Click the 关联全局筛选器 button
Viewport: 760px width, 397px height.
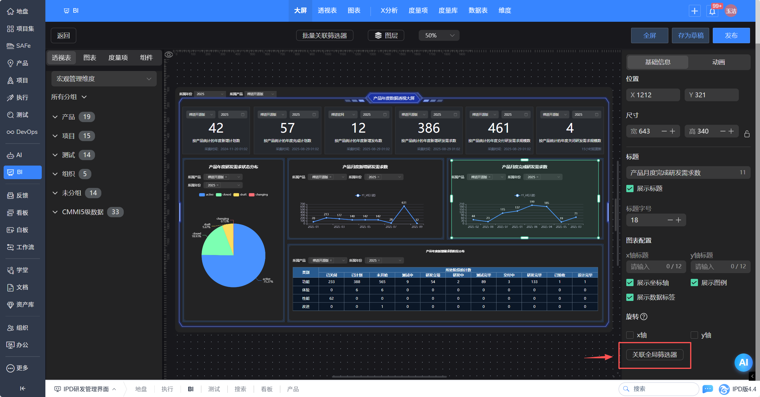(654, 355)
